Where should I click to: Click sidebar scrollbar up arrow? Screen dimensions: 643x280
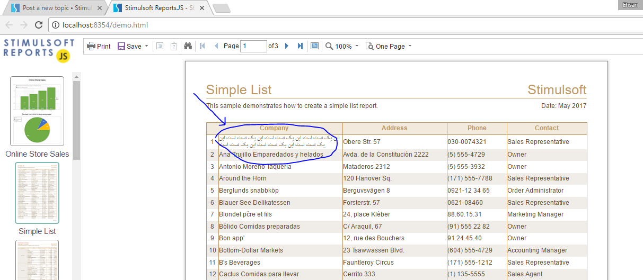[76, 77]
